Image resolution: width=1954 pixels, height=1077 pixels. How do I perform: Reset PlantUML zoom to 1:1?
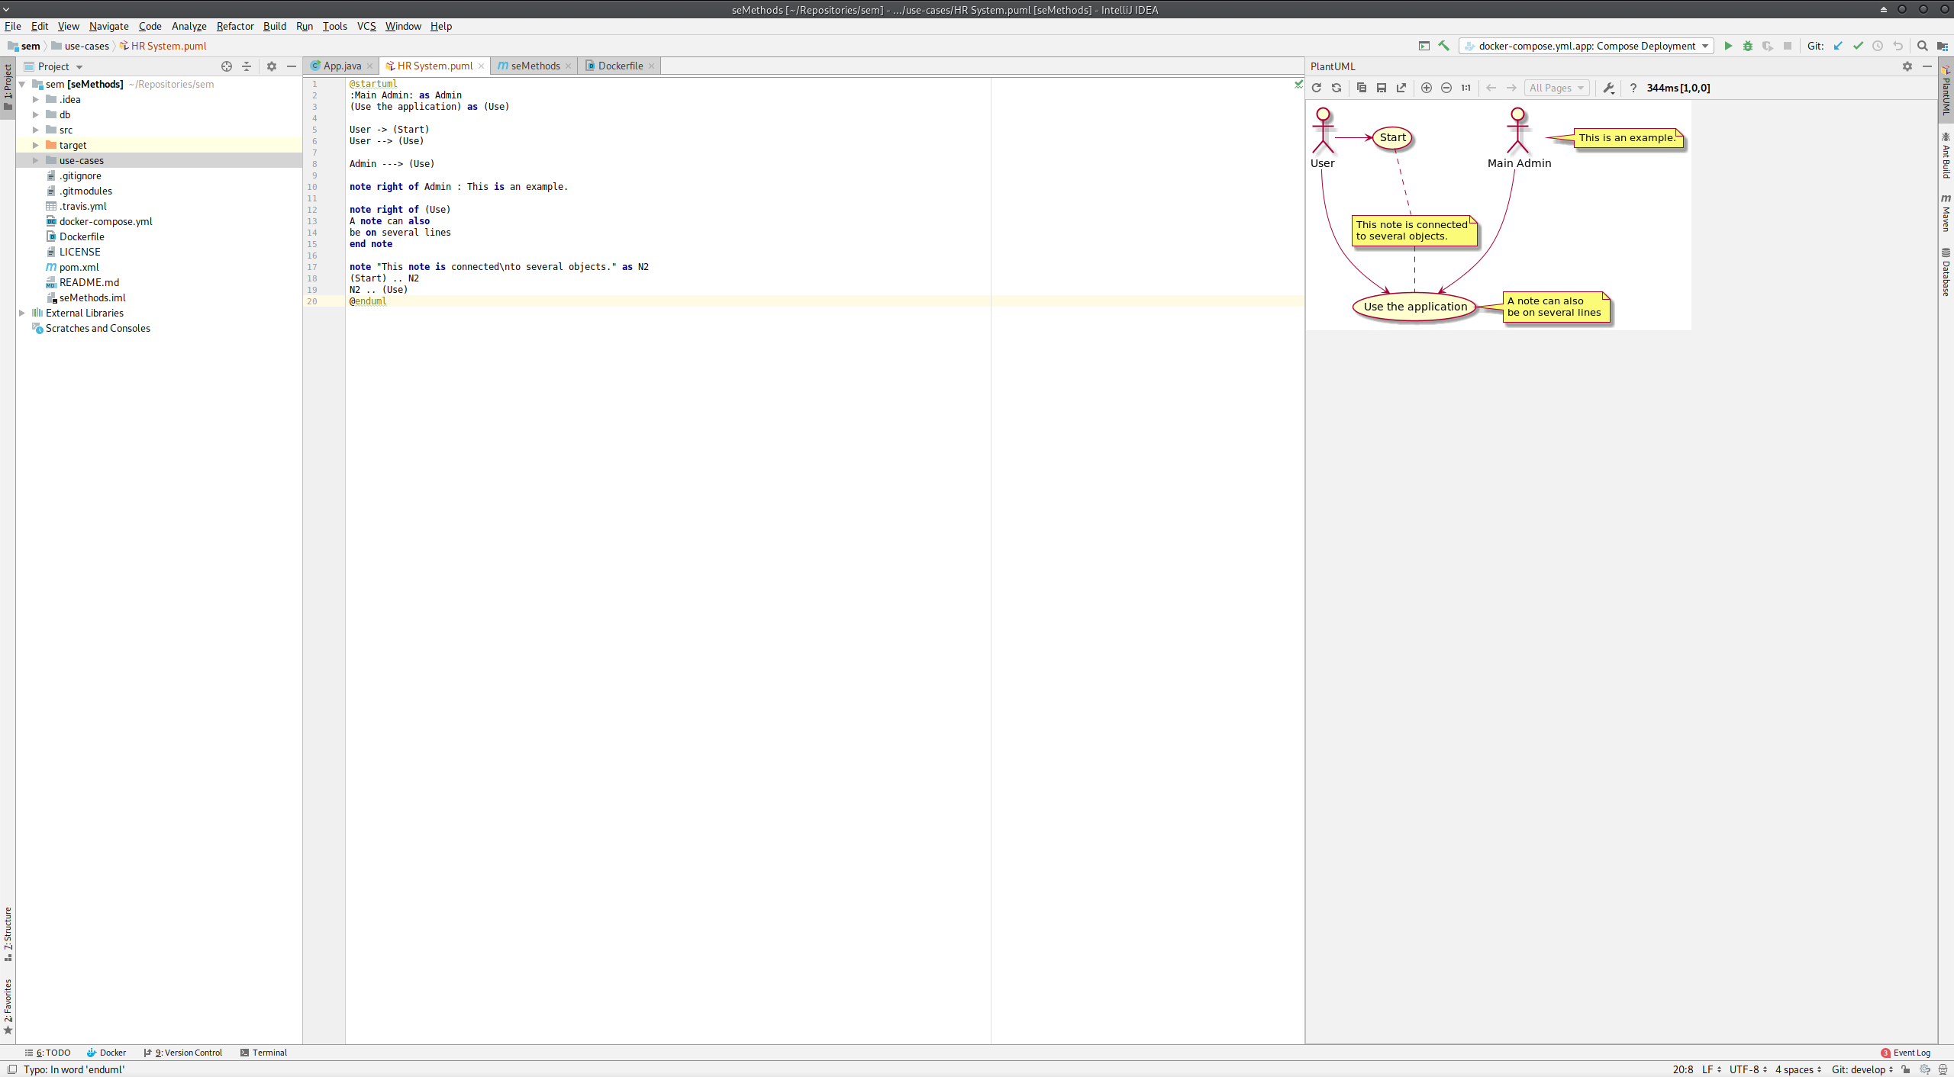1465,88
